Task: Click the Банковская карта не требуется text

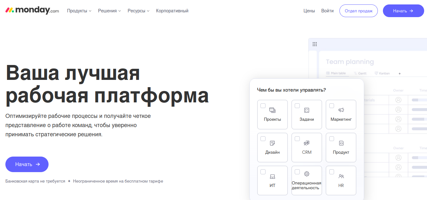Action: pos(35,181)
